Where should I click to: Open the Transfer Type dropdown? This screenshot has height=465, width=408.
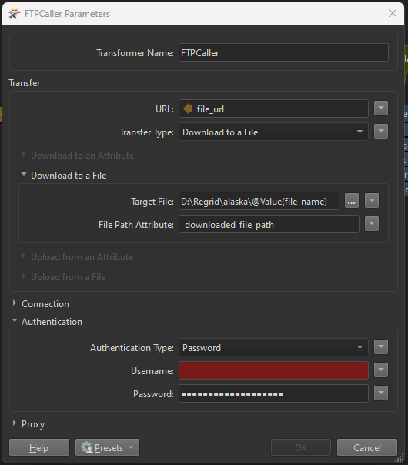273,132
